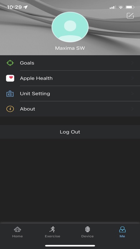The image size is (140, 249).
Task: Expand the Apple Health row chevron
Action: tap(132, 78)
